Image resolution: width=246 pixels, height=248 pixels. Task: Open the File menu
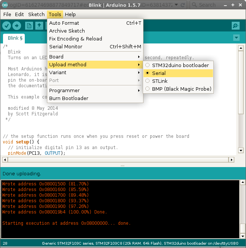tap(7, 14)
